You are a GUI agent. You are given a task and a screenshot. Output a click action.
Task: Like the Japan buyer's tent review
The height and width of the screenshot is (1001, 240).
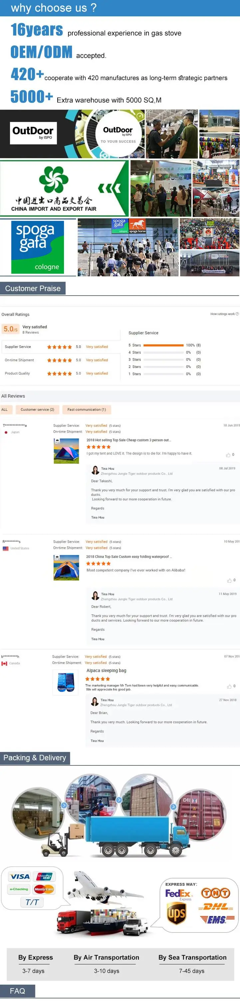(228, 455)
